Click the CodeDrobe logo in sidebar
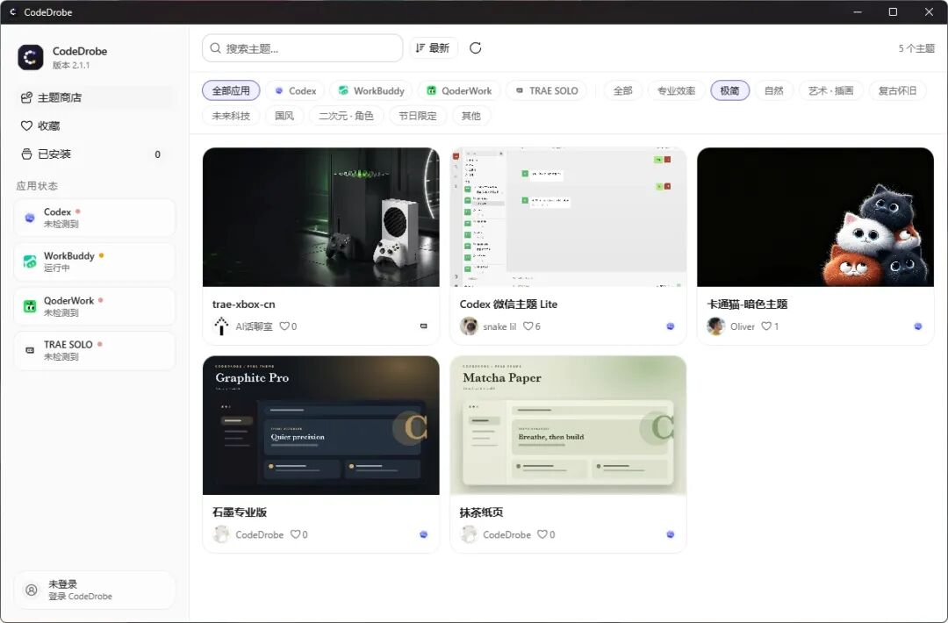Screen dimensions: 948x623 point(30,57)
